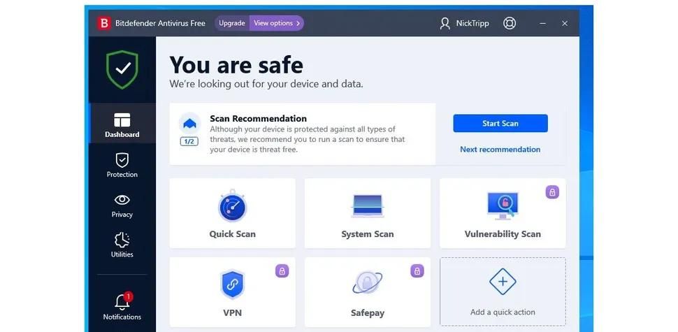Open the Safepay planet lock icon

(x=367, y=283)
